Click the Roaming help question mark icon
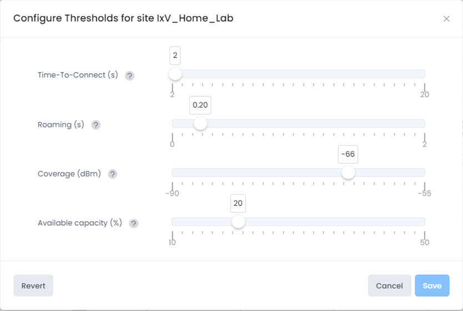Screen dimensions: 463x311 (x=95, y=125)
